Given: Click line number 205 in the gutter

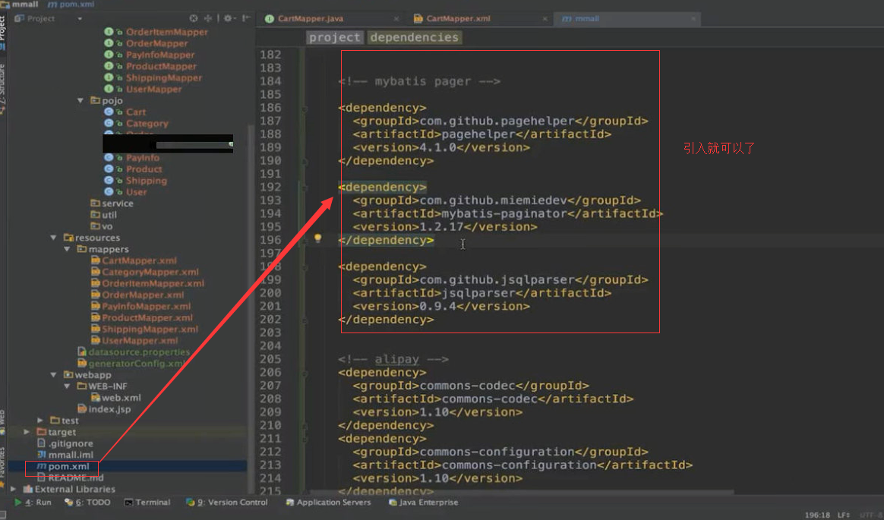Looking at the screenshot, I should tap(270, 359).
